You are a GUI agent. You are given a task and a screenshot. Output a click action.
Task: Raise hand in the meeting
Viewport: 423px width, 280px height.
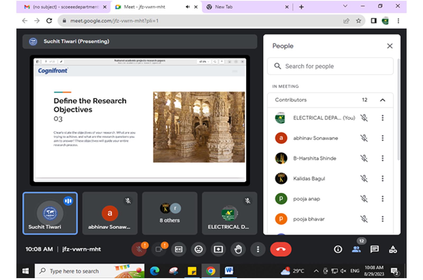pos(238,249)
